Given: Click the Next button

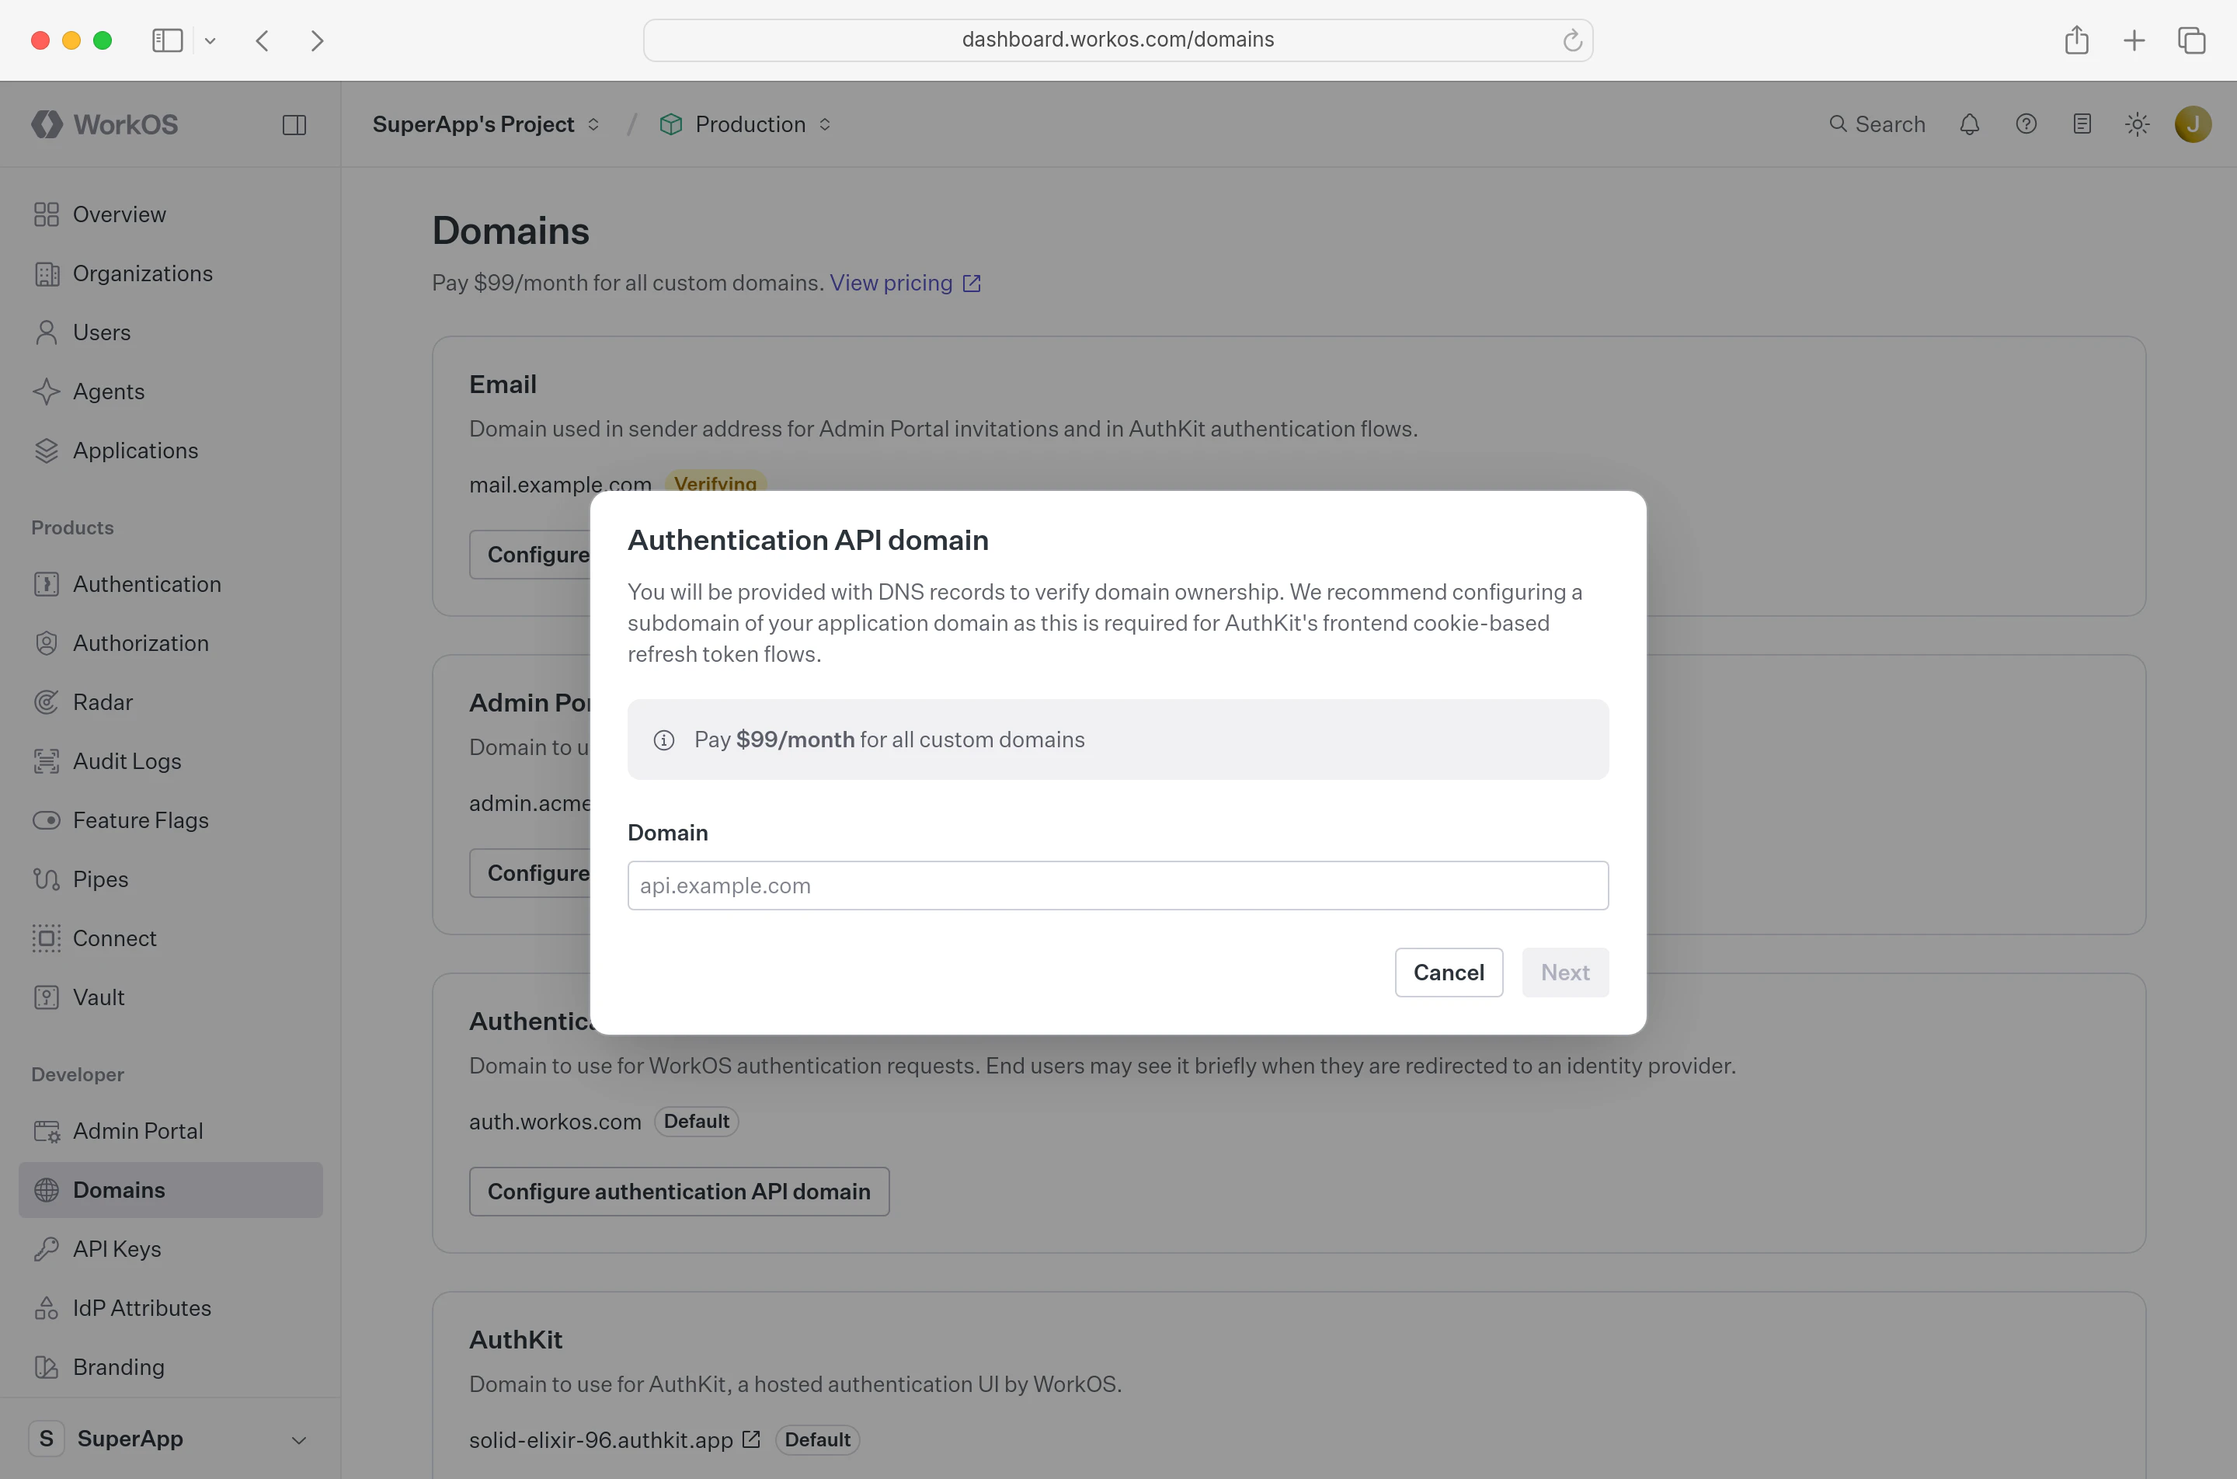Looking at the screenshot, I should tap(1566, 973).
